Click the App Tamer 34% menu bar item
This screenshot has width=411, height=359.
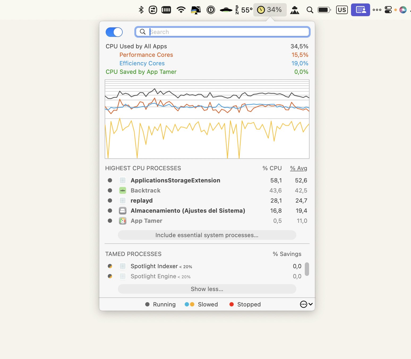(x=270, y=10)
